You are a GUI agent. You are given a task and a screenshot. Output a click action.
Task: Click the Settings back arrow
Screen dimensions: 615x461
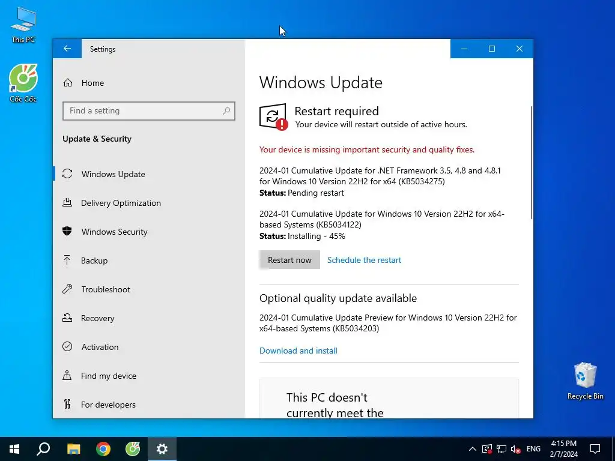pyautogui.click(x=67, y=49)
